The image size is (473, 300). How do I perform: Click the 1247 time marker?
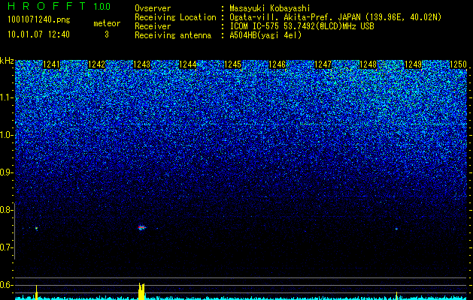[323, 64]
